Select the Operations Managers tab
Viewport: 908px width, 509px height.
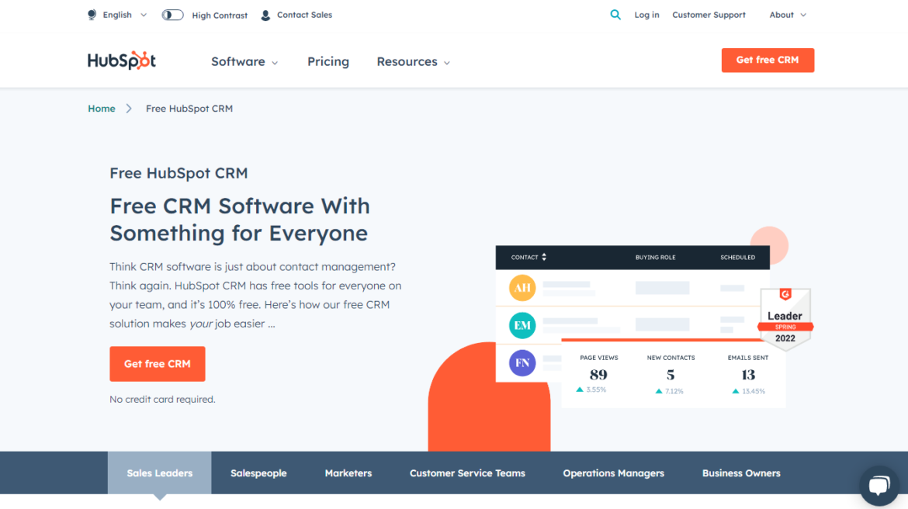click(x=613, y=473)
